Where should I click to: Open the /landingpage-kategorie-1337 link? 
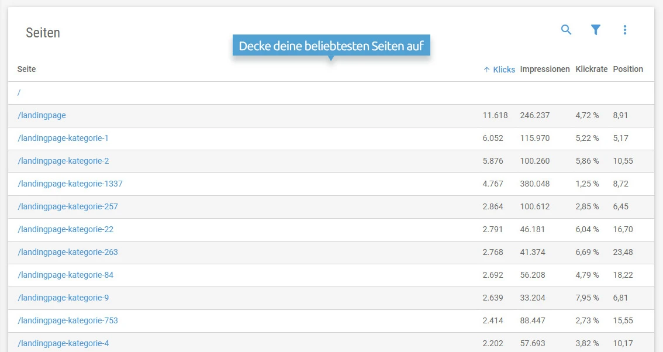(x=70, y=184)
